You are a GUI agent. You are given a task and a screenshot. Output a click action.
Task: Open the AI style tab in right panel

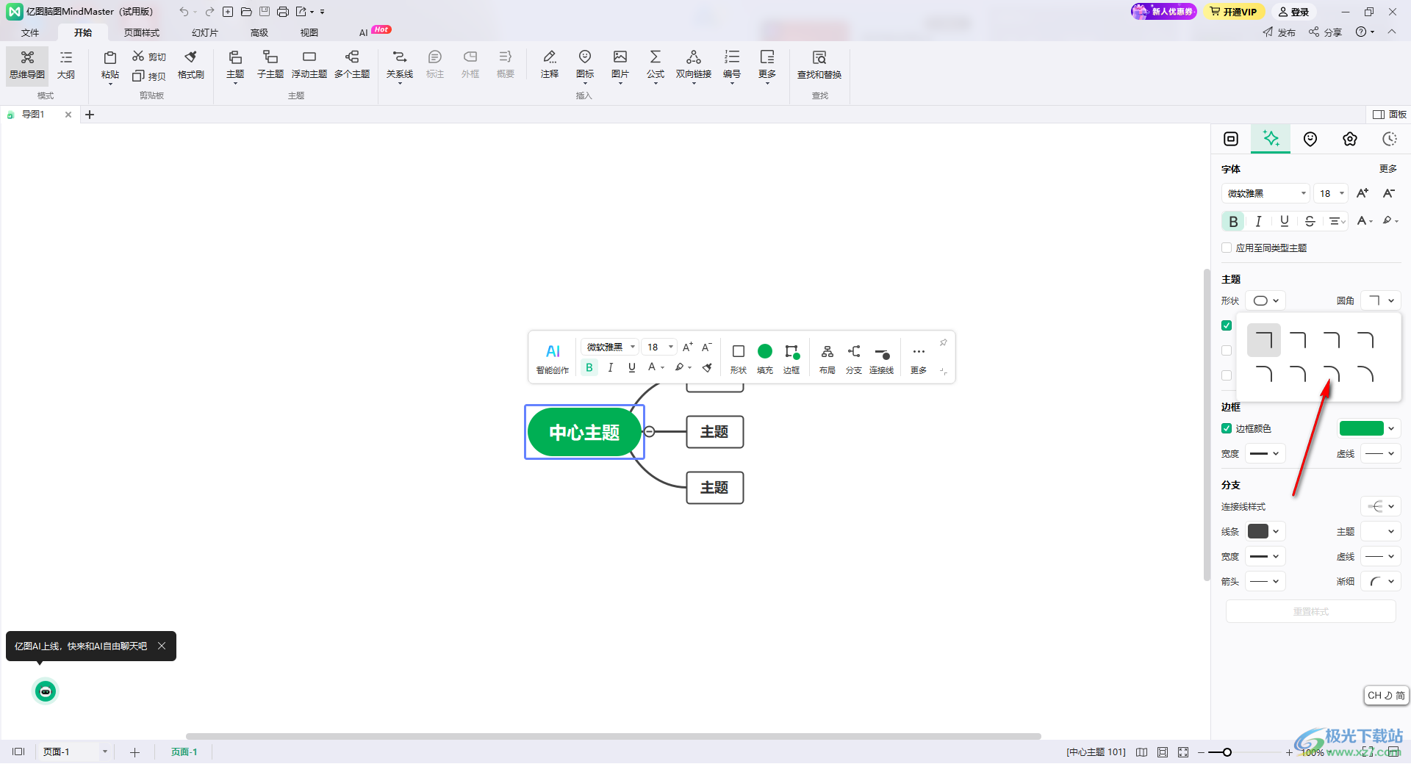click(1271, 138)
